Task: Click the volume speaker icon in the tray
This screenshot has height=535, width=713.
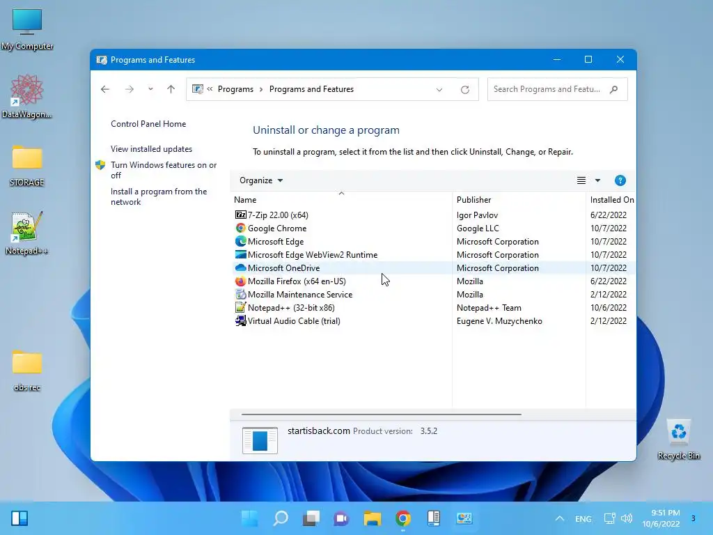Action: 627,518
